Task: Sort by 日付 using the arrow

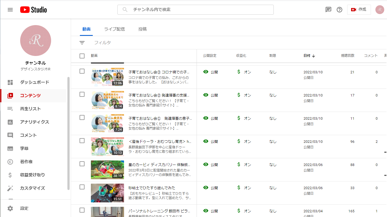Action: click(x=314, y=55)
